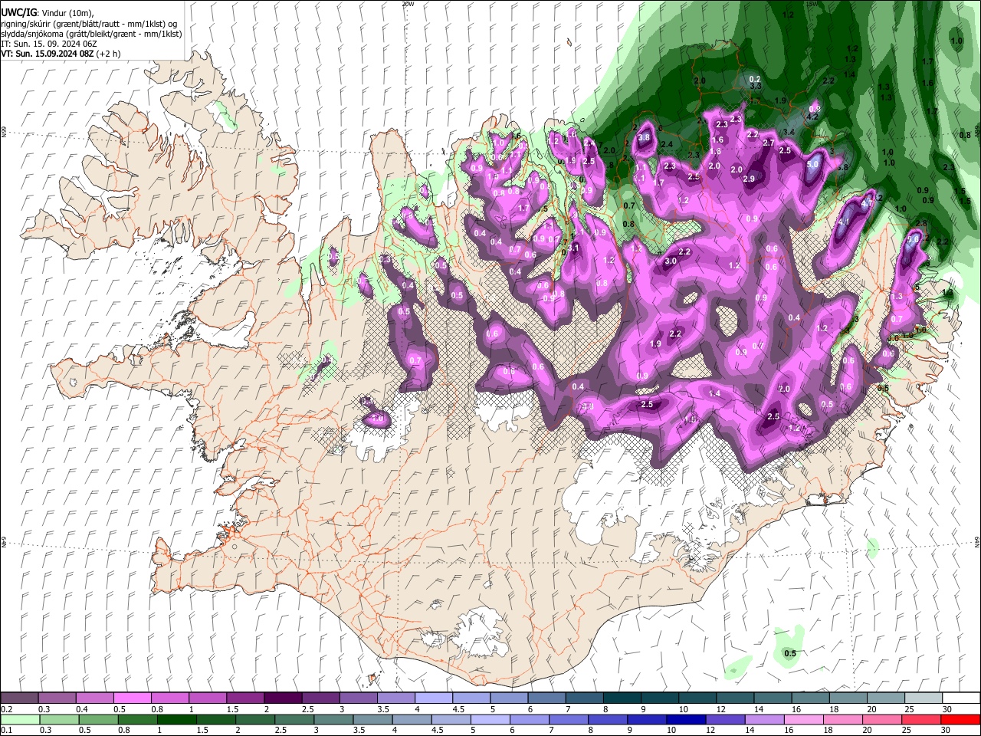Click the '3.0' precipitation value on the map

click(x=671, y=261)
